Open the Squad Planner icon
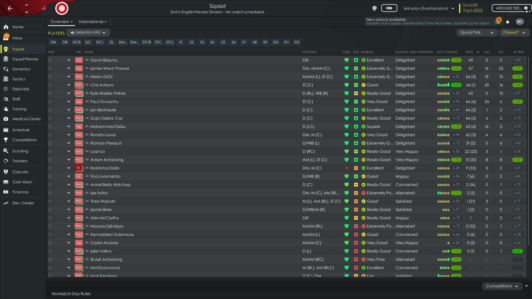The width and height of the screenshot is (532, 299). tap(6, 59)
